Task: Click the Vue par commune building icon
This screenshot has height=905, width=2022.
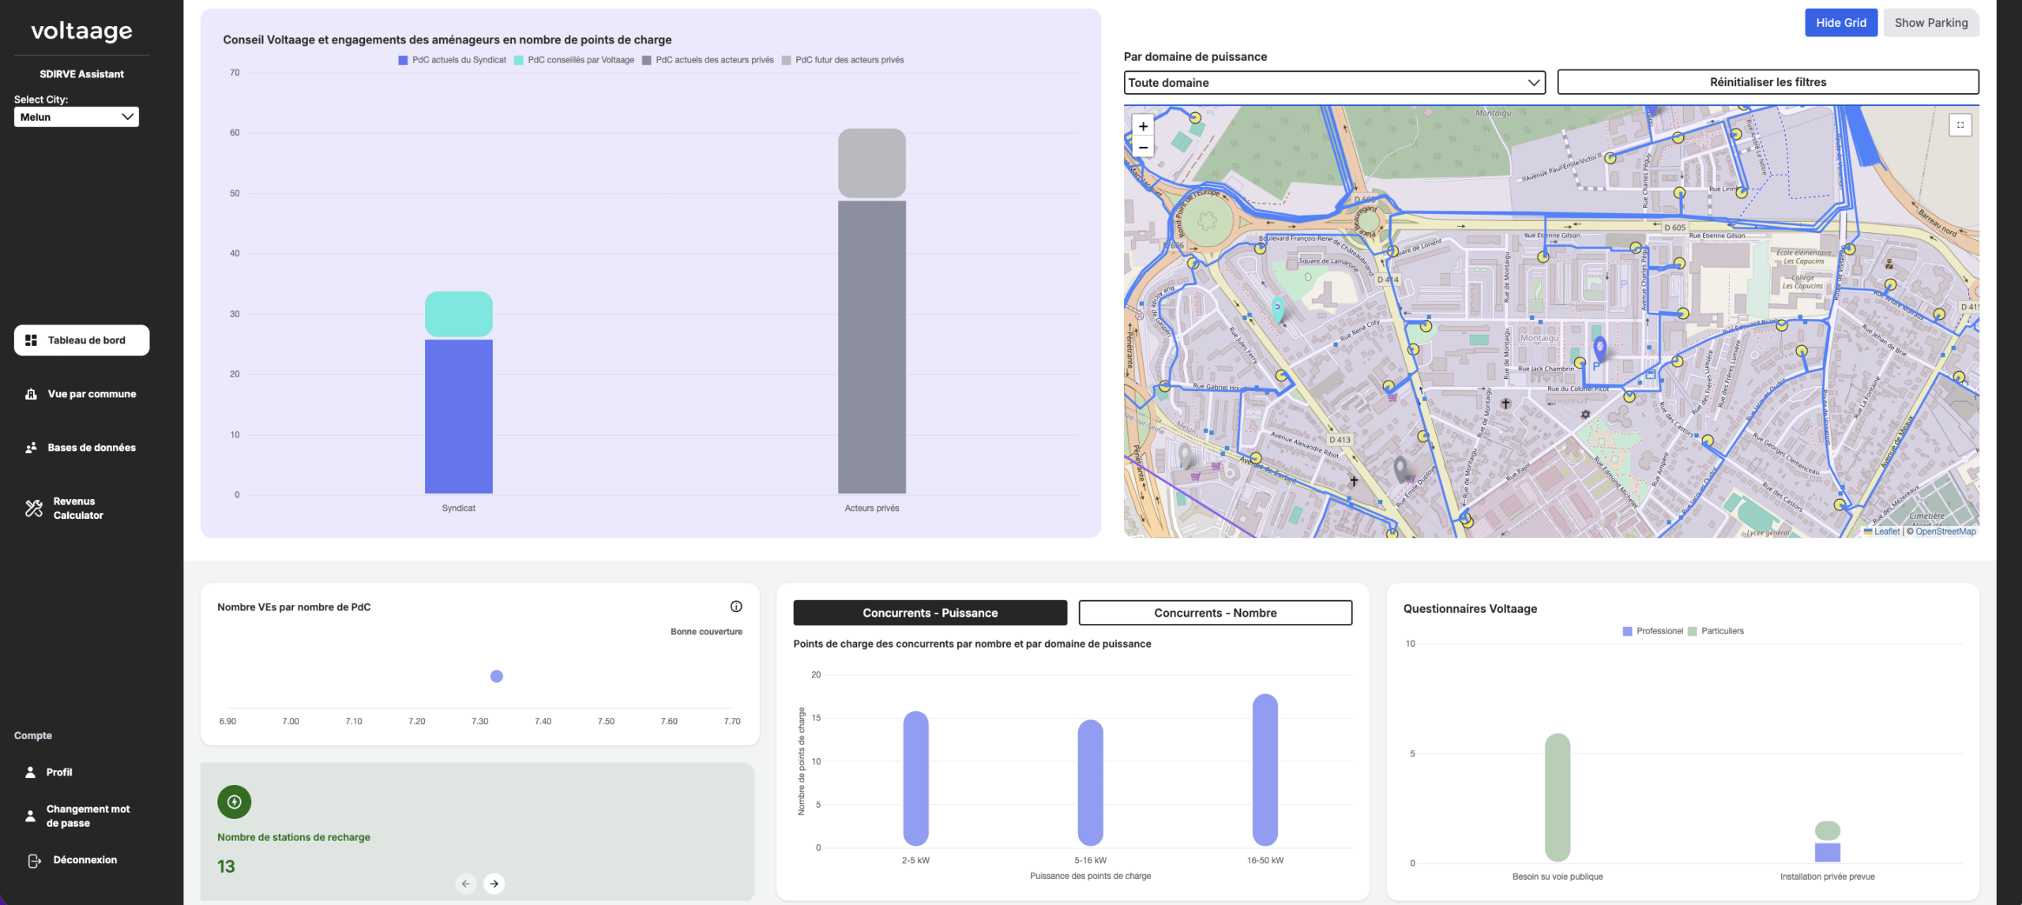Action: point(32,394)
